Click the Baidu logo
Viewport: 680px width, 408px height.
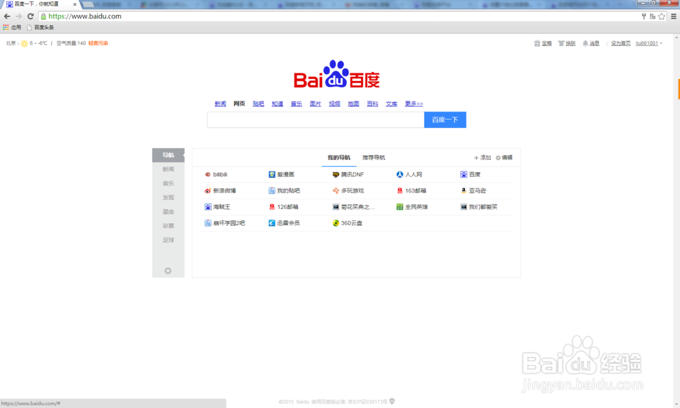[x=337, y=74]
